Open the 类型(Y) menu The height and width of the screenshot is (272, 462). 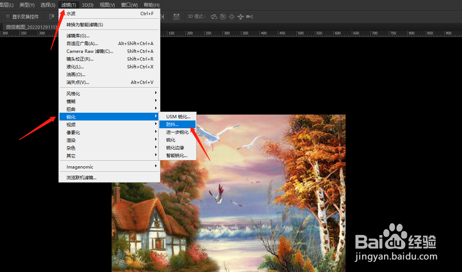point(27,5)
